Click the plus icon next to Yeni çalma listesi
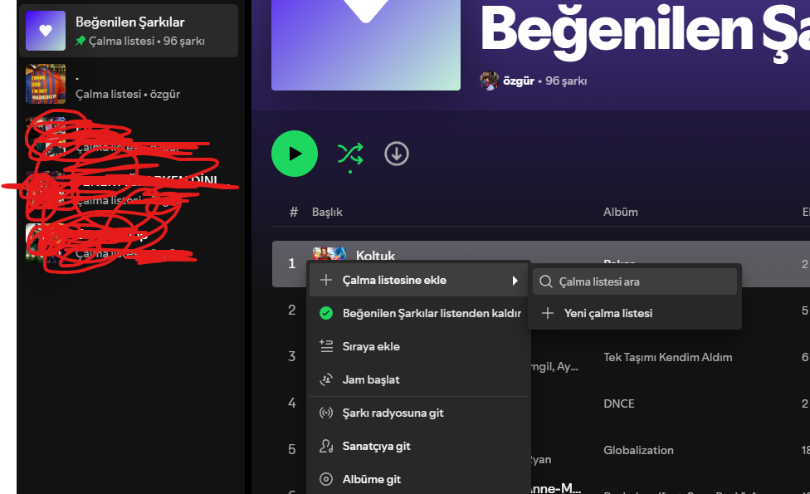Screen dimensions: 810x494 tap(548, 313)
